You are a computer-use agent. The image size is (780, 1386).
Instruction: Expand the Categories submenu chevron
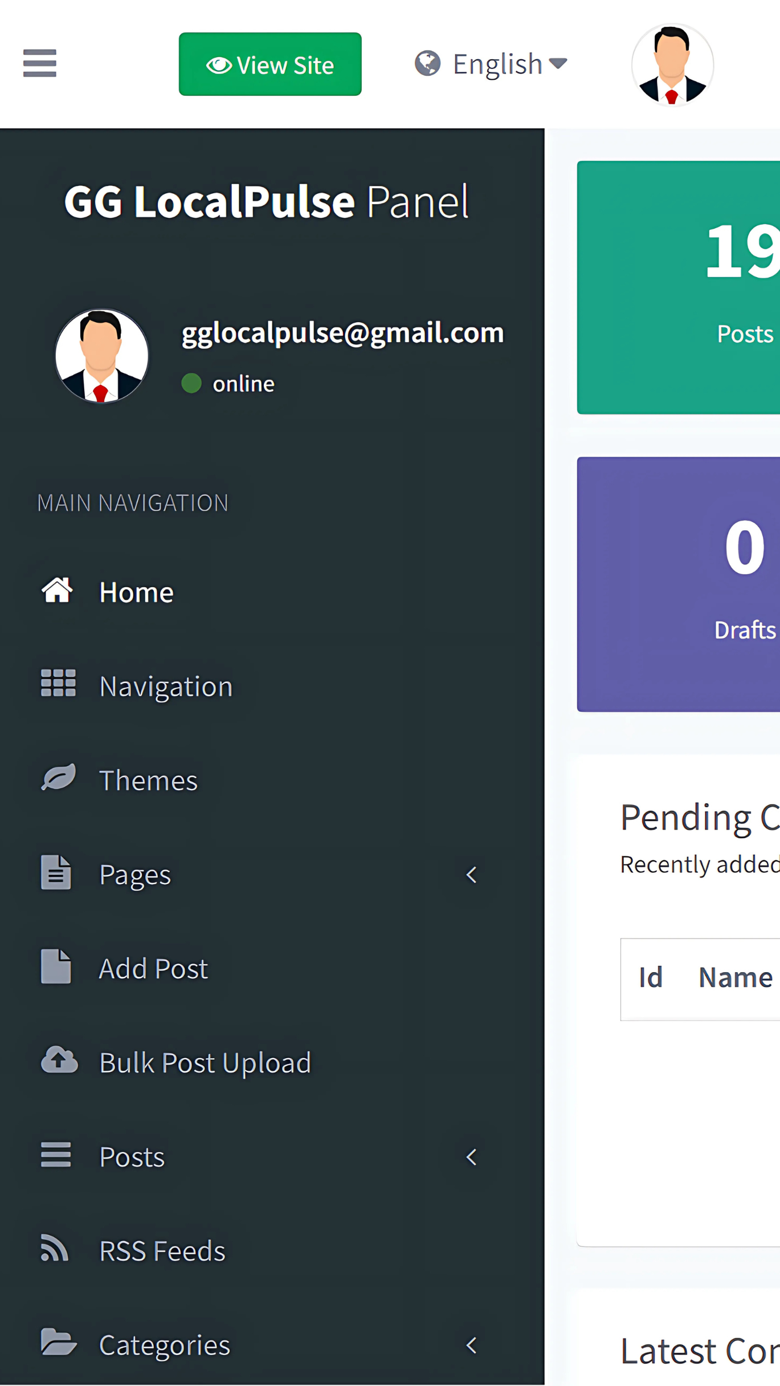coord(471,1346)
